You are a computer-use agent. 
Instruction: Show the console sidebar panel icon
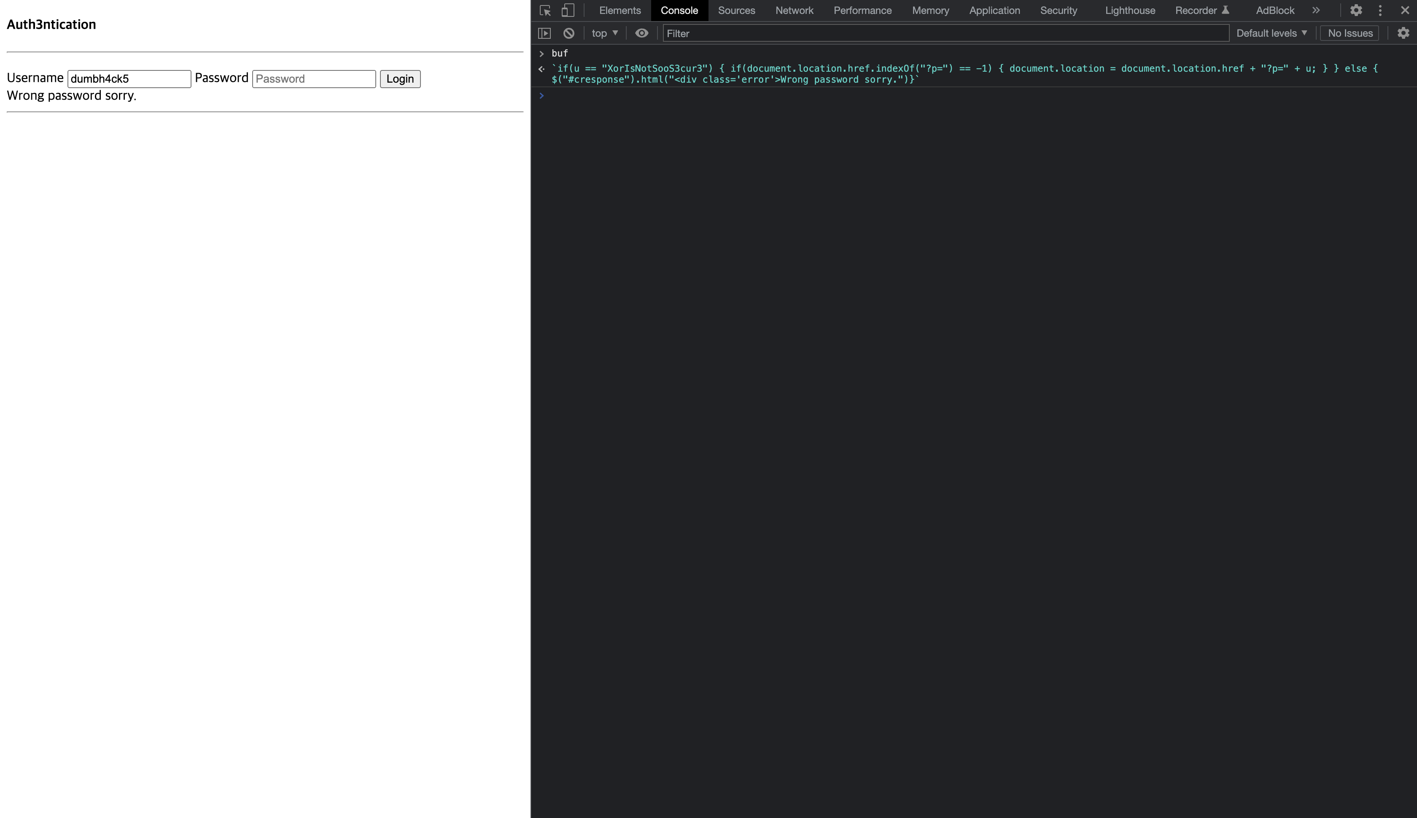(x=544, y=33)
